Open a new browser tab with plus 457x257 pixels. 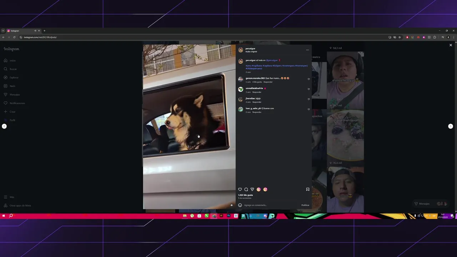point(44,31)
